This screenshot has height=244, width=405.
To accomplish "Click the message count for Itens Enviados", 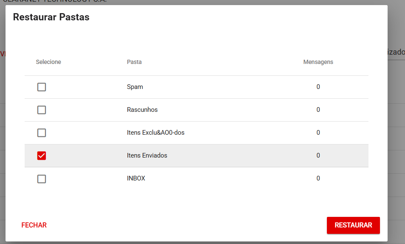I will (318, 156).
